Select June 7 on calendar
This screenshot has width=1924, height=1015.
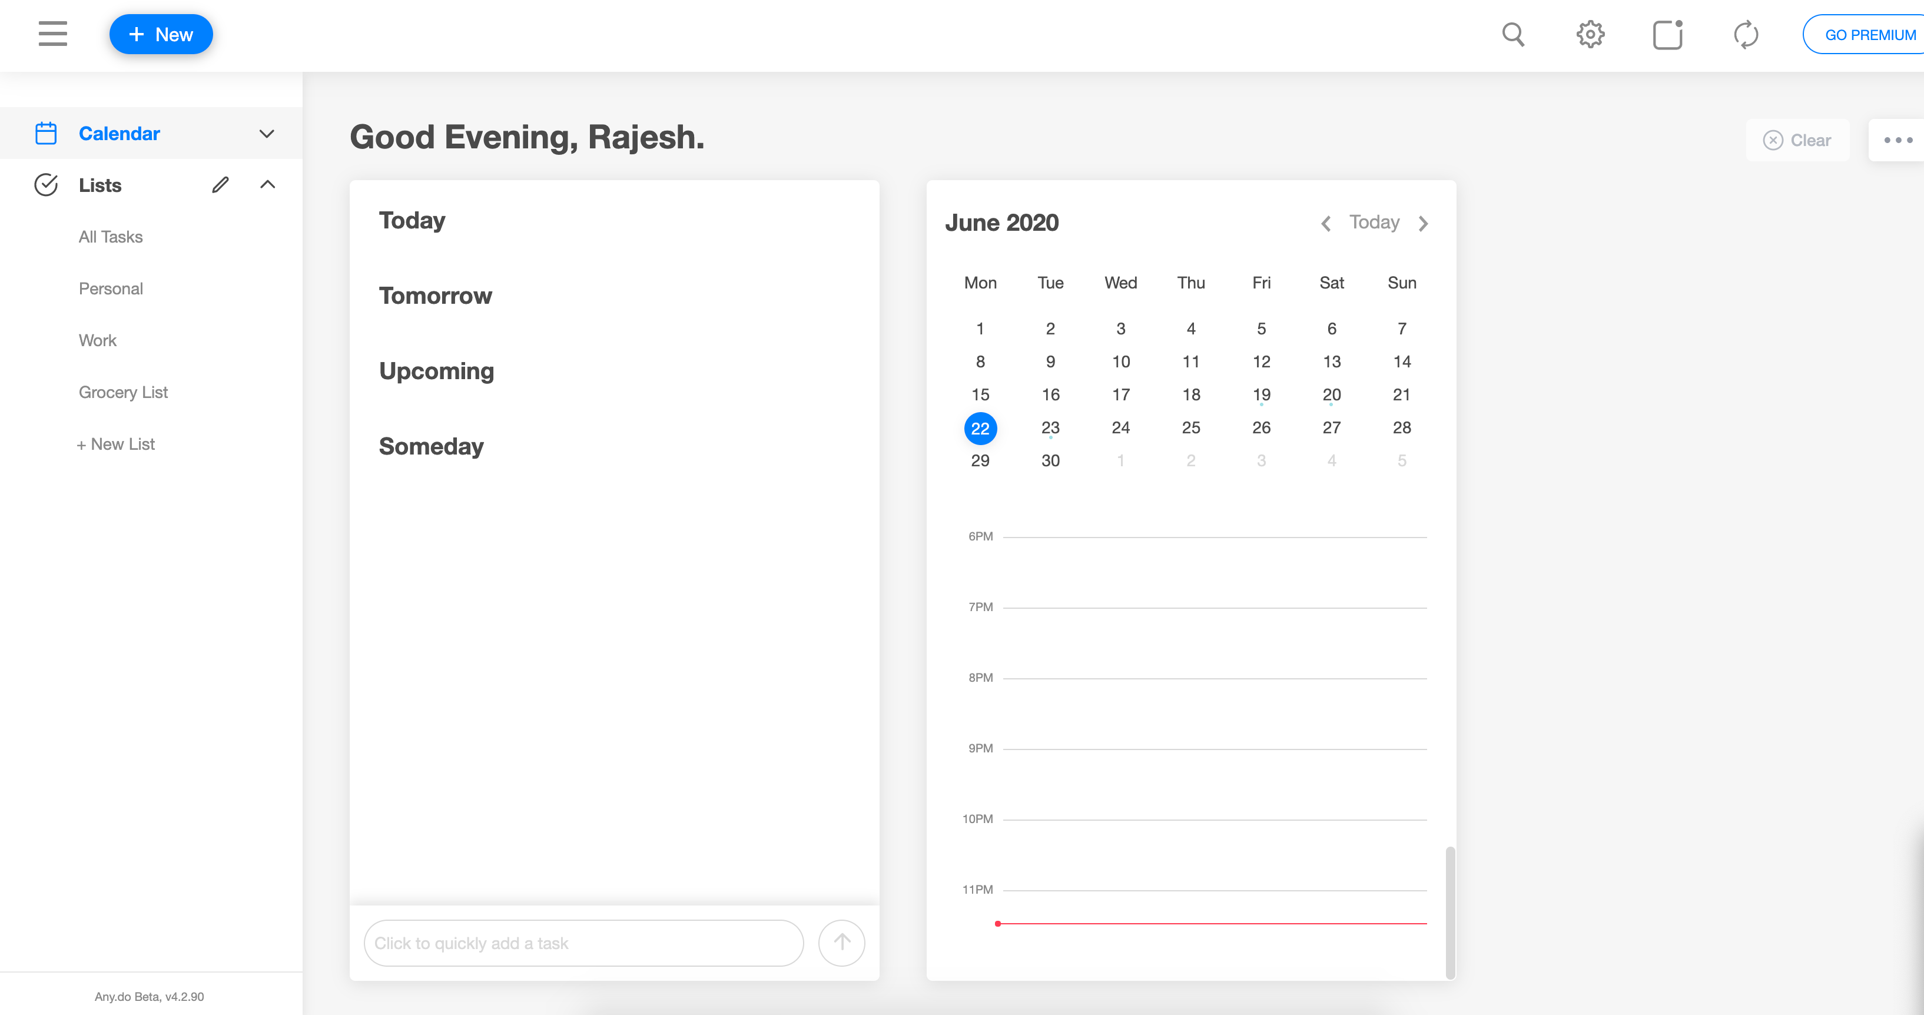tap(1402, 329)
